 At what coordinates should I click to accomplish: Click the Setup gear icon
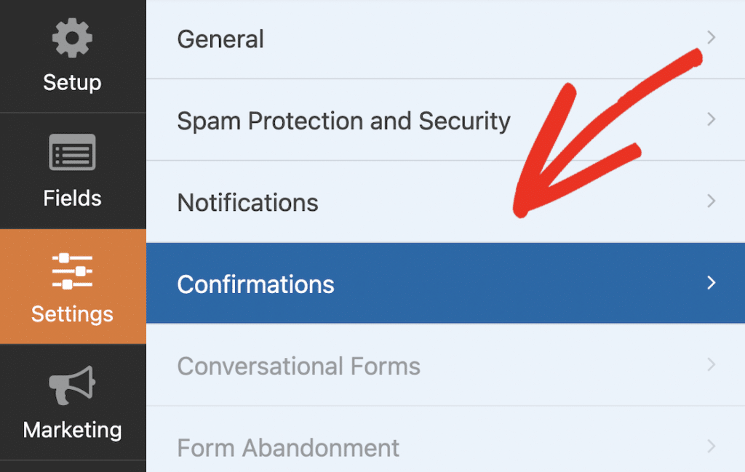(72, 39)
